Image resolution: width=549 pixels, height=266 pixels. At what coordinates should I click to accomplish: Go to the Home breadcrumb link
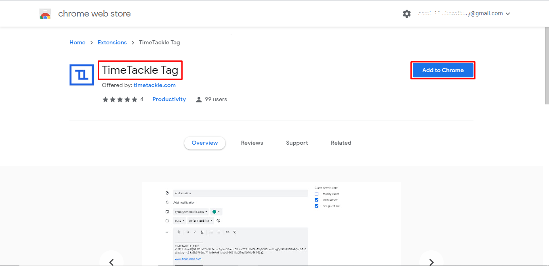78,42
